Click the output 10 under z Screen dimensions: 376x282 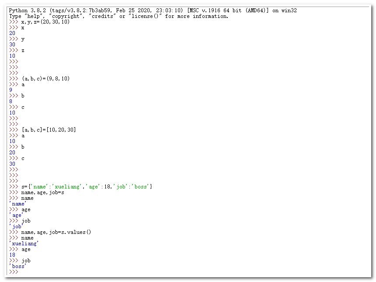coord(12,56)
